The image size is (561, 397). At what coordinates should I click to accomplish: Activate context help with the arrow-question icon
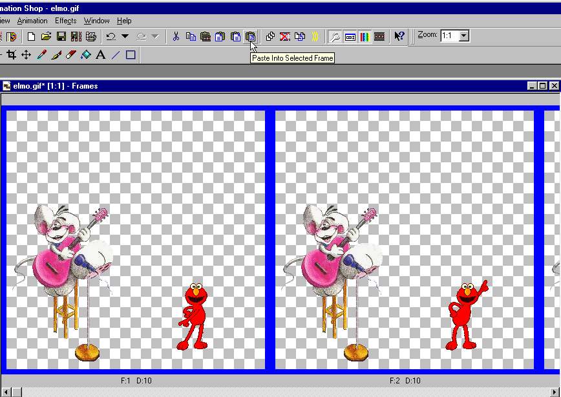coord(399,36)
